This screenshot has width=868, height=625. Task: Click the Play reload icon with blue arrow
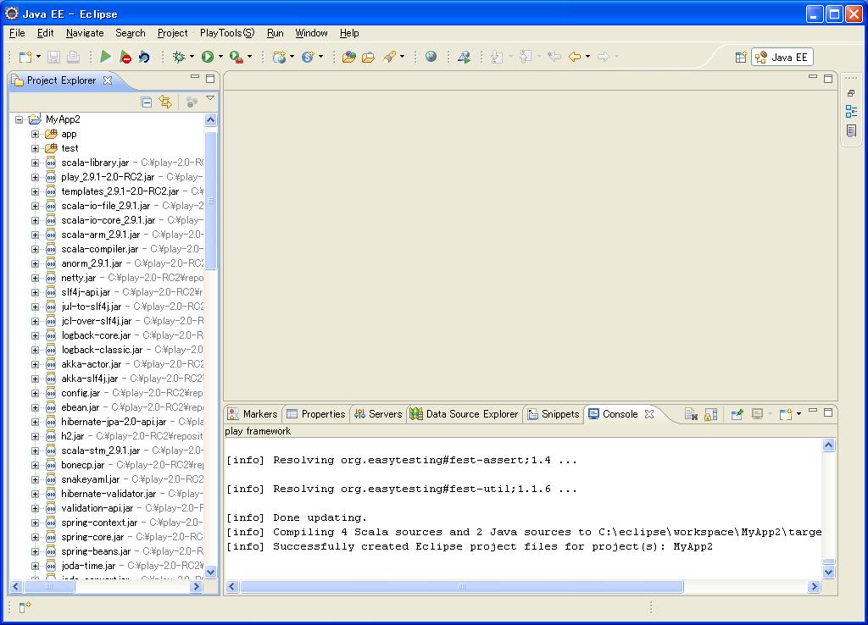pyautogui.click(x=144, y=57)
